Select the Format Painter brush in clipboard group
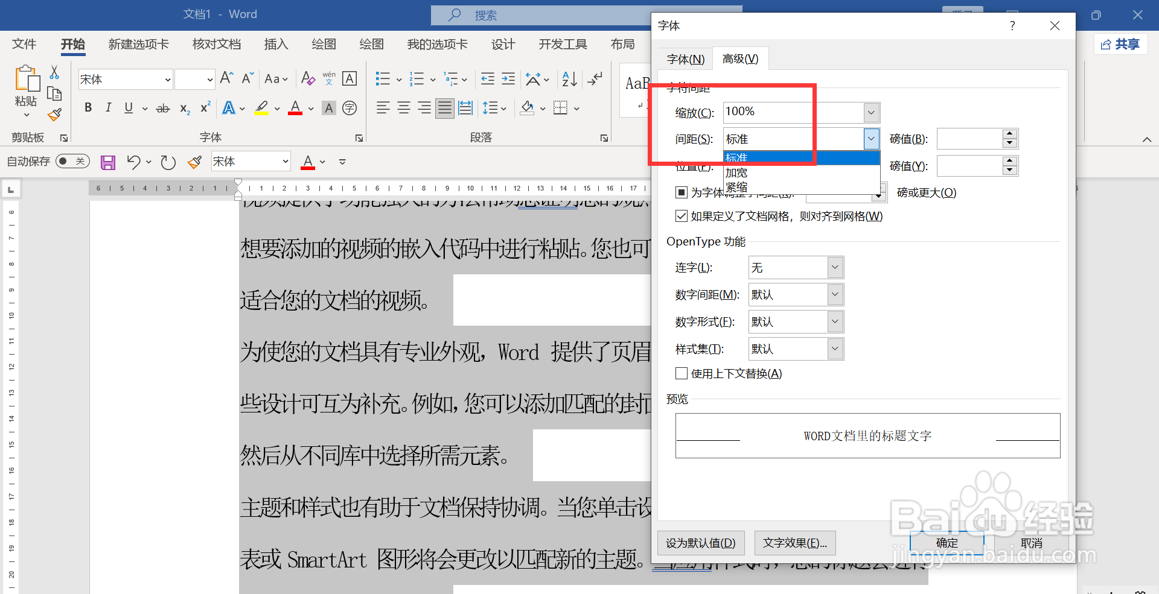Screen dimensions: 1159x594 pyautogui.click(x=55, y=114)
